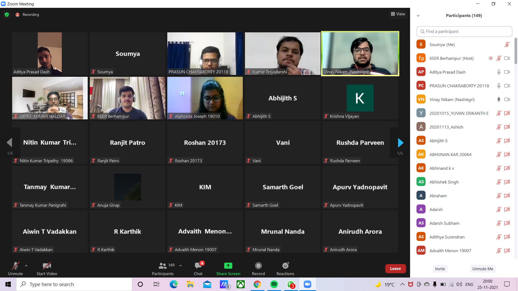
Task: Go to previous gallery page arrow
Action: (x=9, y=143)
